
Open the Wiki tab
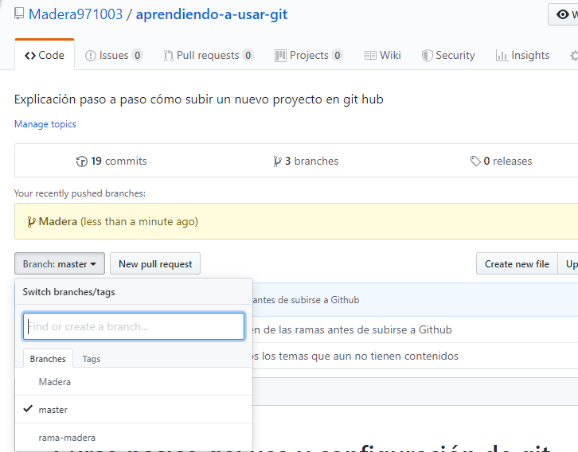tap(383, 55)
